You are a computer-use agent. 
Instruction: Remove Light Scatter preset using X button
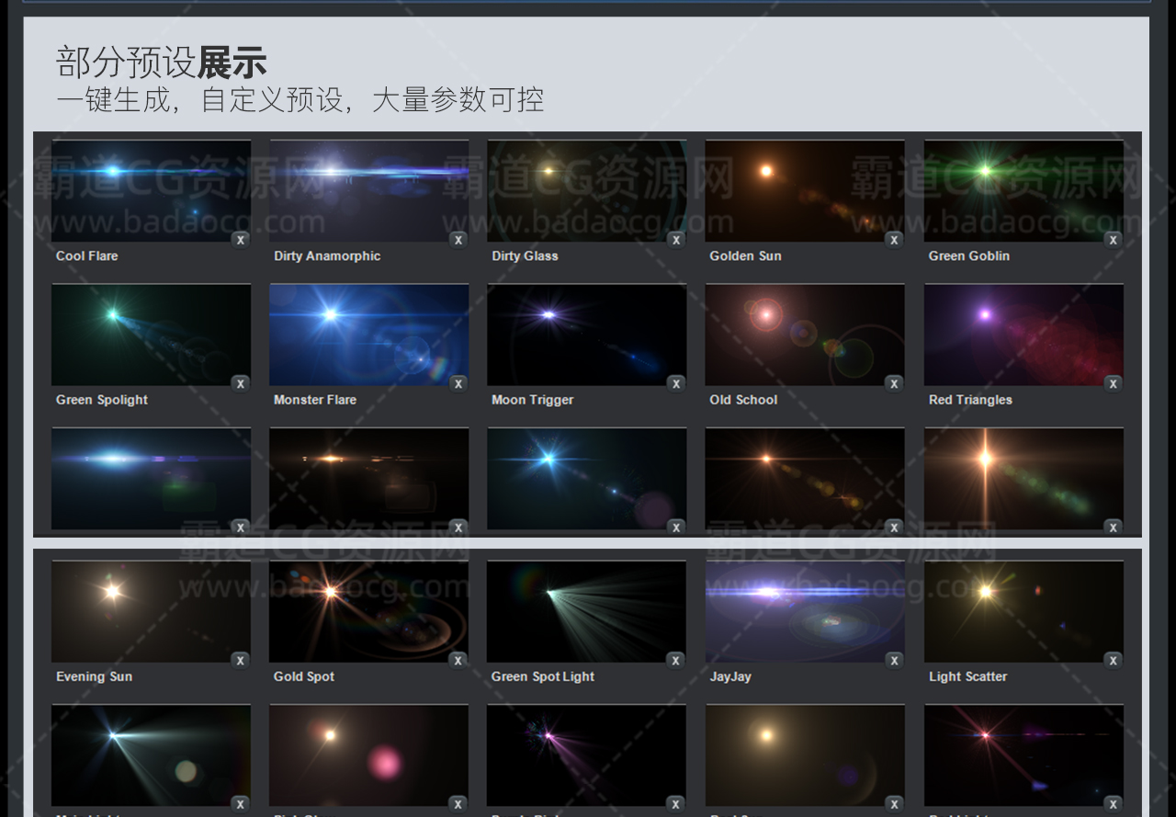coord(1113,661)
